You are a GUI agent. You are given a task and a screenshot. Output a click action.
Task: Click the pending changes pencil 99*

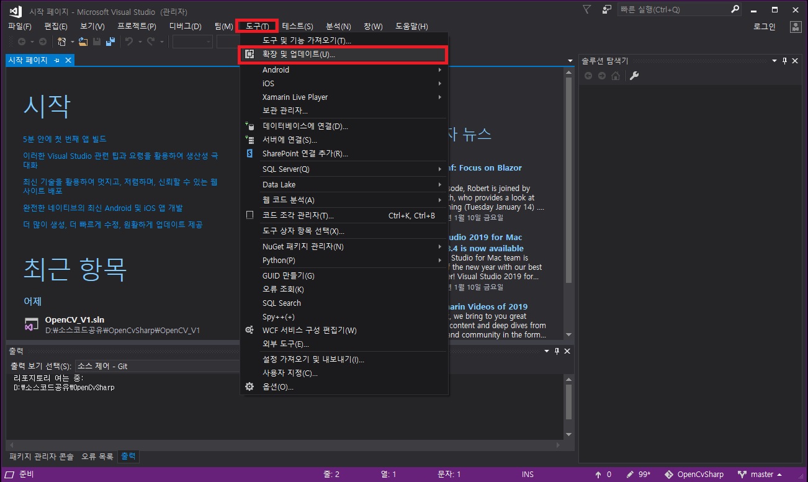coord(639,475)
